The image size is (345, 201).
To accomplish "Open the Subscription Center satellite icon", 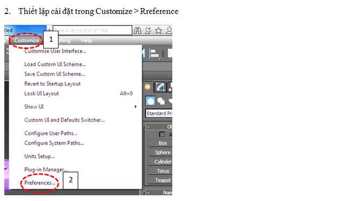I will coord(148,30).
